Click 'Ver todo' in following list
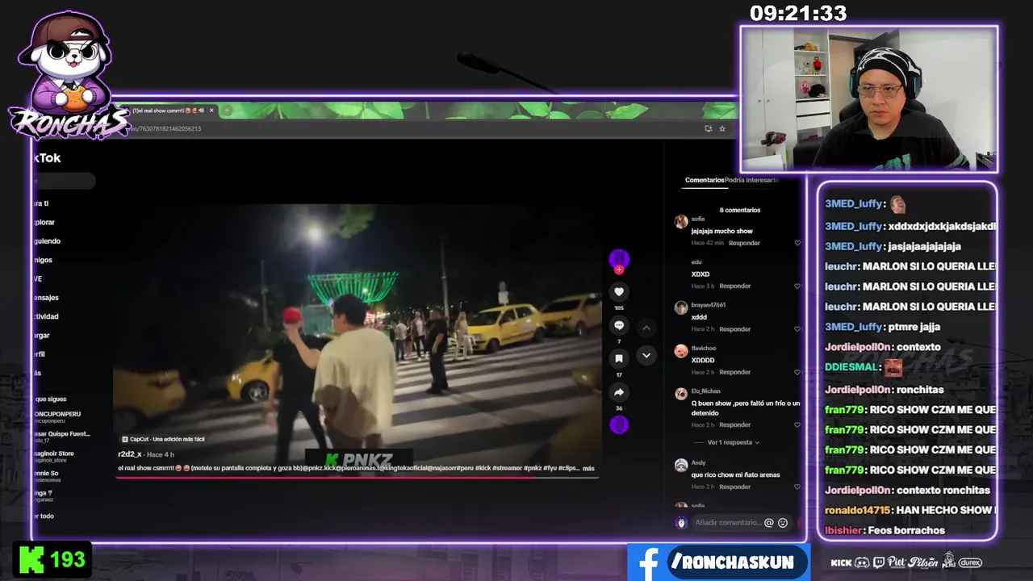This screenshot has height=581, width=1033. click(44, 516)
